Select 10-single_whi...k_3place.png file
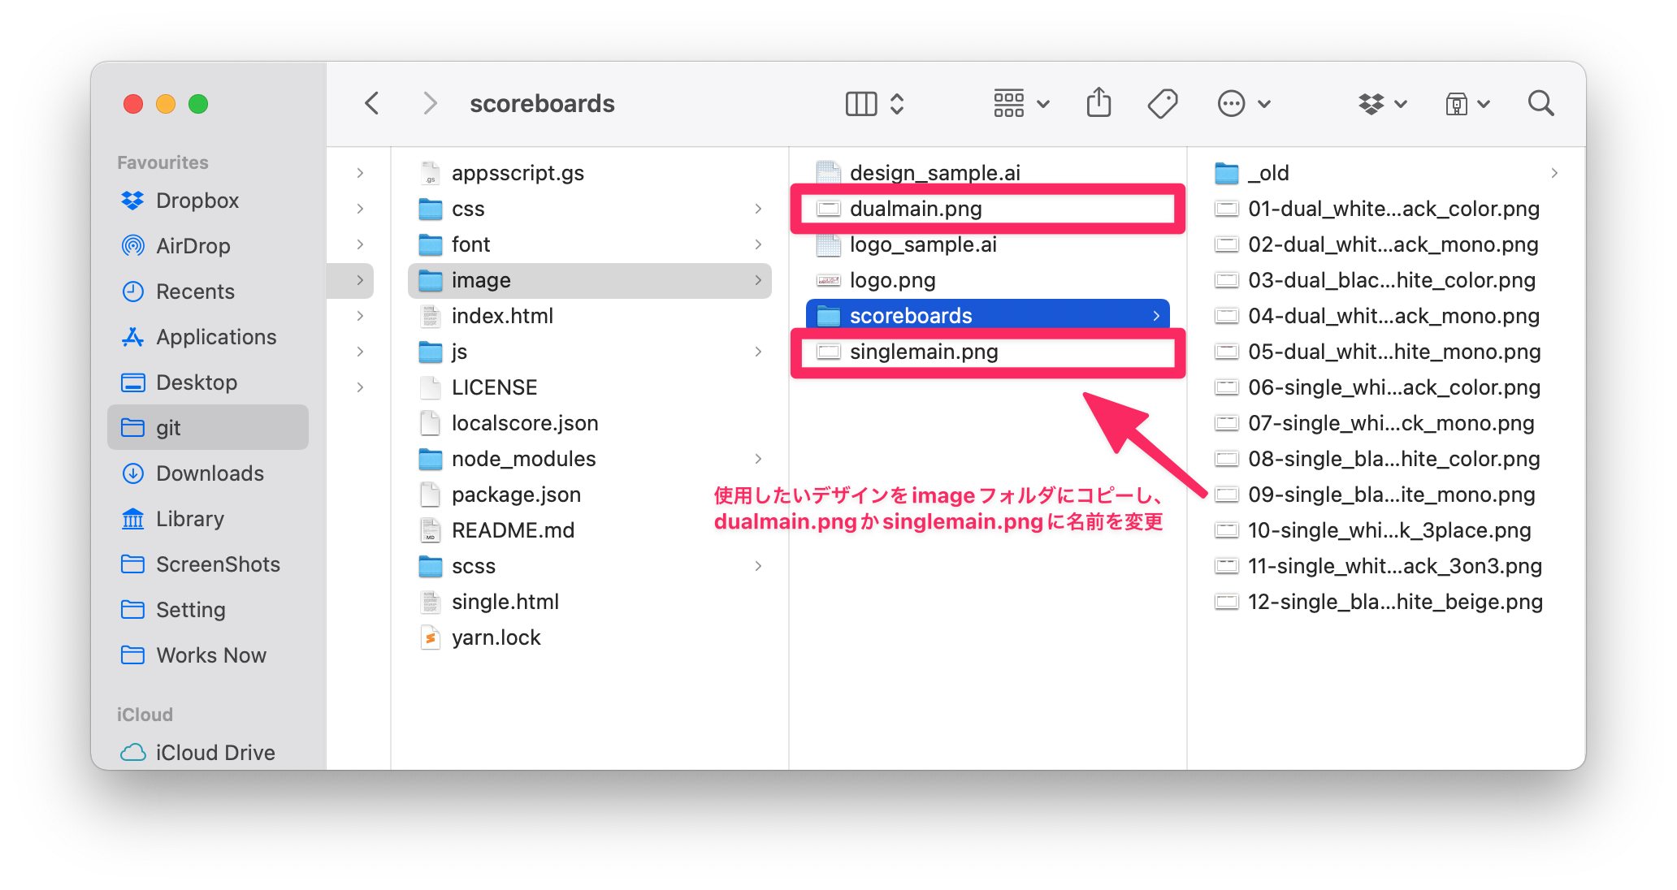The height and width of the screenshot is (890, 1677). 1389,530
